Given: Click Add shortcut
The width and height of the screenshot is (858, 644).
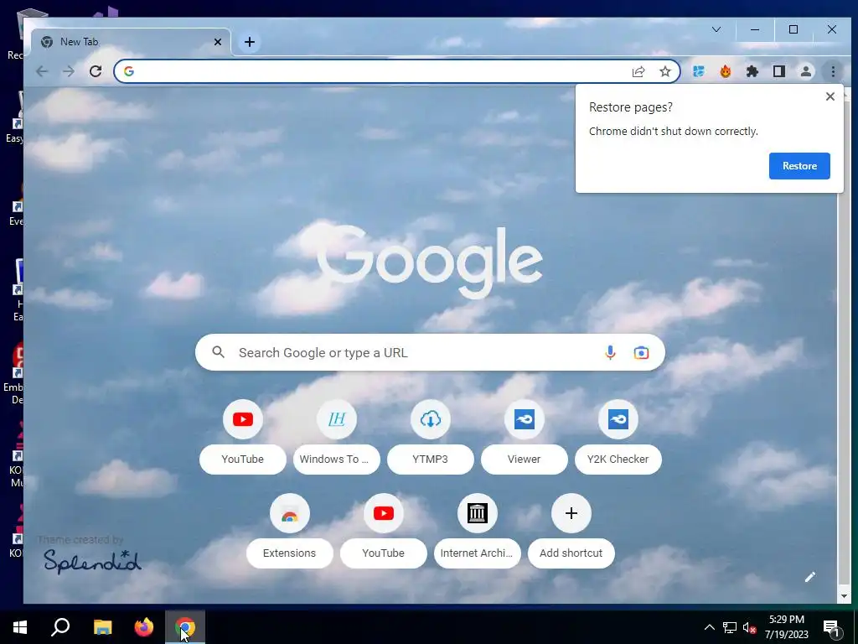Looking at the screenshot, I should point(571,532).
